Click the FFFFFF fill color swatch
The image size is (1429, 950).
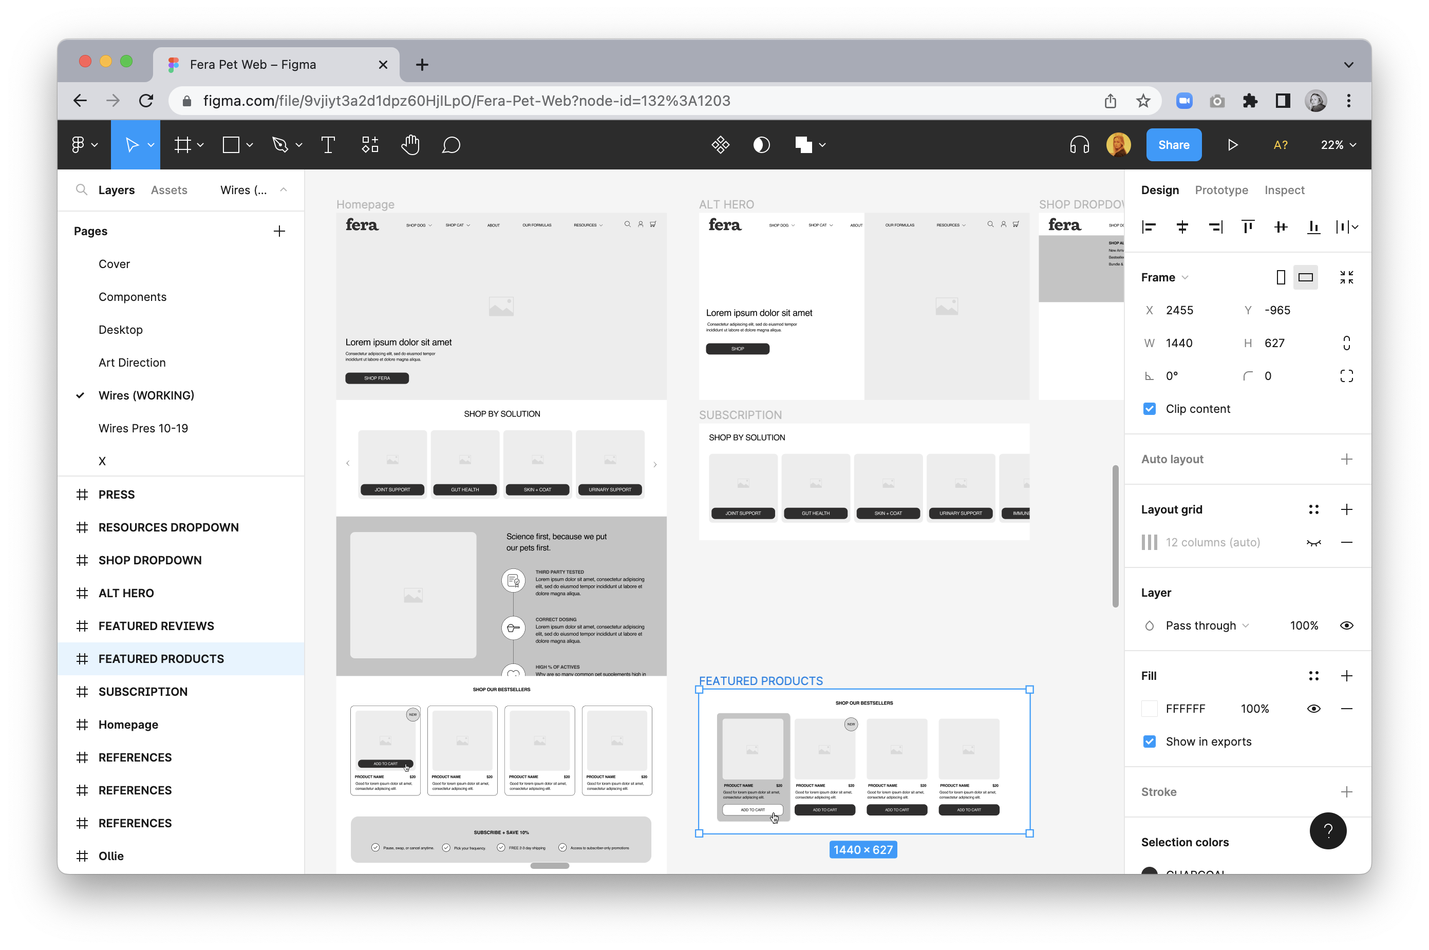1149,708
